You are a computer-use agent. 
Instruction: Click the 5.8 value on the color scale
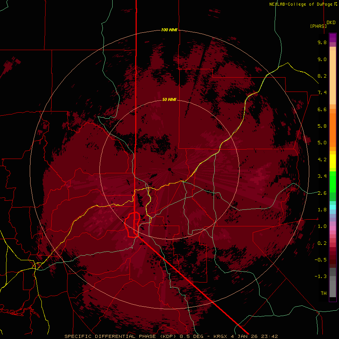point(322,126)
